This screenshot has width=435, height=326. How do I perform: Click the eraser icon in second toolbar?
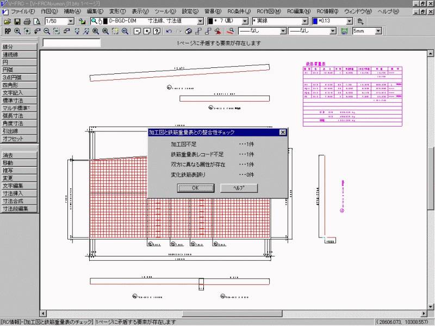point(189,31)
